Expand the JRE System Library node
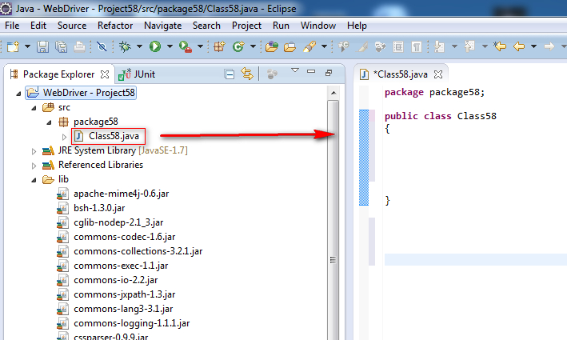 point(34,151)
